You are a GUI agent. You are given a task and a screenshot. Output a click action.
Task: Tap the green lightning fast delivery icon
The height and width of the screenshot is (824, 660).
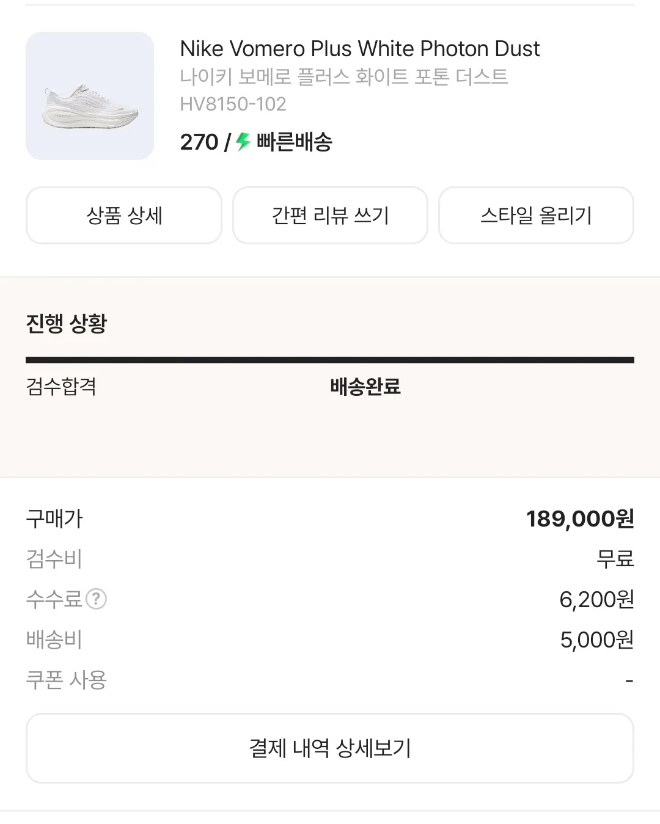[x=243, y=142]
